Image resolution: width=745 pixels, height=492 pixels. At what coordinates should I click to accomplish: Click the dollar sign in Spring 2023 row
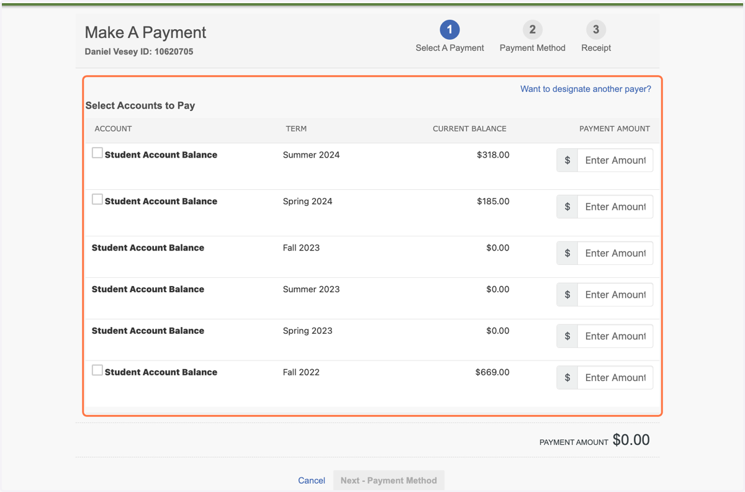click(x=567, y=336)
